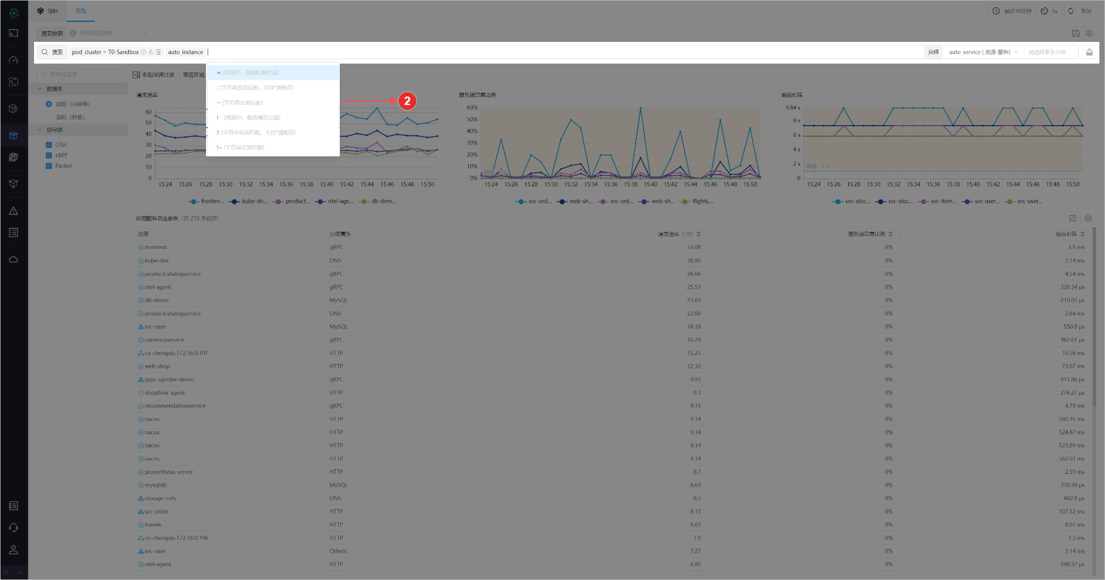Collapse the 数据表 section
The height and width of the screenshot is (580, 1105).
[40, 89]
